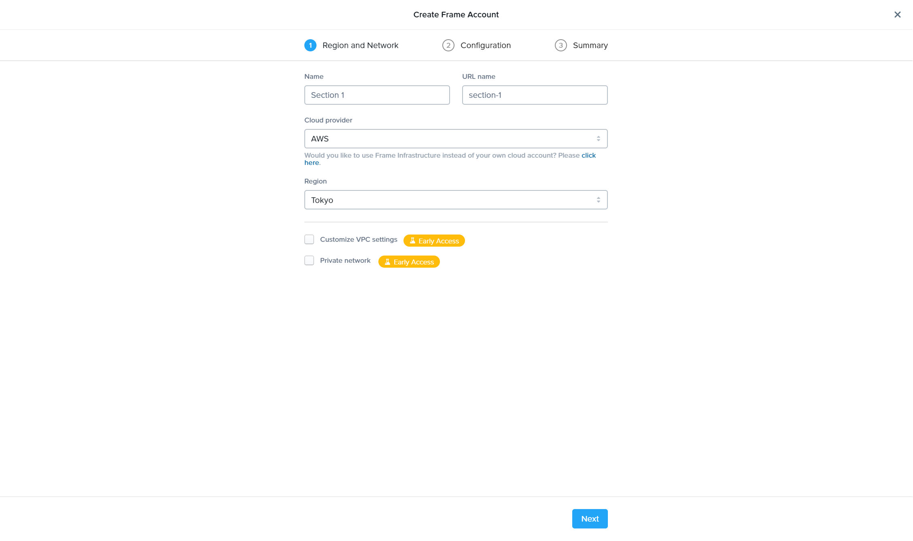Click the step 2 circle icon
Viewport: 913px width, 541px height.
tap(448, 45)
